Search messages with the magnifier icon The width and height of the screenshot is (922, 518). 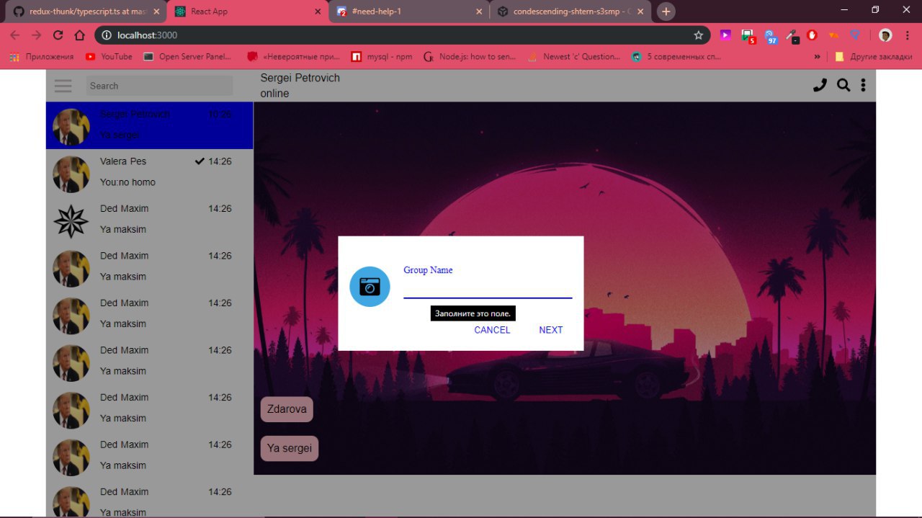tap(843, 85)
